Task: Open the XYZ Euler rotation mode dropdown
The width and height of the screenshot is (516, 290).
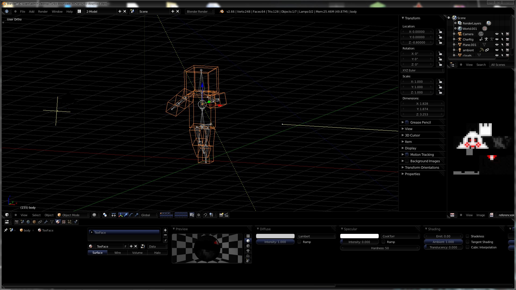Action: point(422,70)
